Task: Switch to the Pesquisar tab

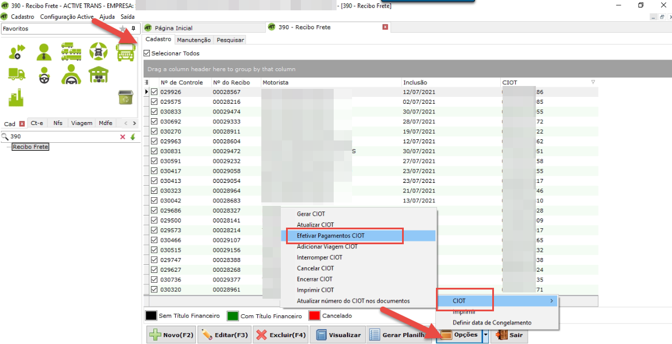Action: [x=230, y=40]
